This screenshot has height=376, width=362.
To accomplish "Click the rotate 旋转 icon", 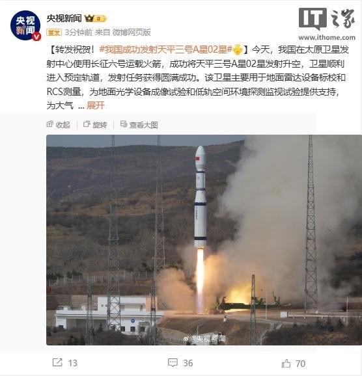I will tap(87, 124).
